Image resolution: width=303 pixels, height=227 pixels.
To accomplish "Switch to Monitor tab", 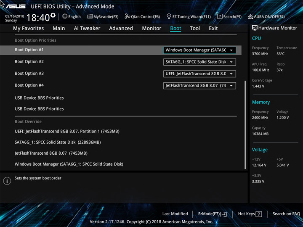I will [151, 29].
